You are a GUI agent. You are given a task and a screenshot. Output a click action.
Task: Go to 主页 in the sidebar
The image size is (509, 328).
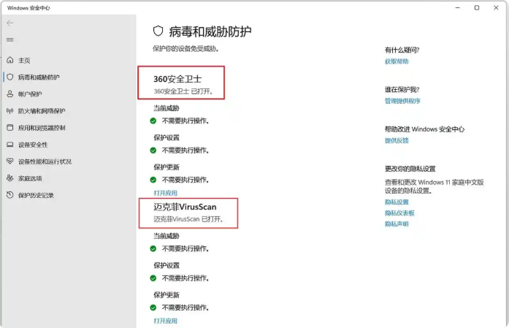[24, 61]
